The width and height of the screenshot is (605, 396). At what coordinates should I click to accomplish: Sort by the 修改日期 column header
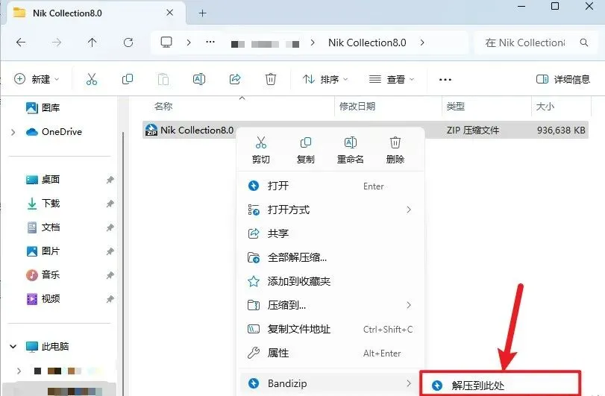[357, 107]
